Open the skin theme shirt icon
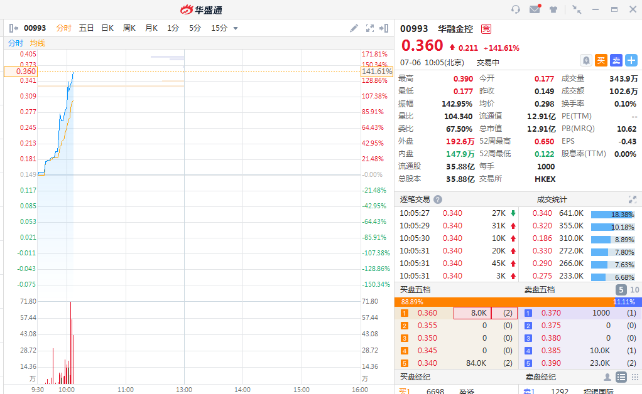The height and width of the screenshot is (394, 642). [553, 9]
